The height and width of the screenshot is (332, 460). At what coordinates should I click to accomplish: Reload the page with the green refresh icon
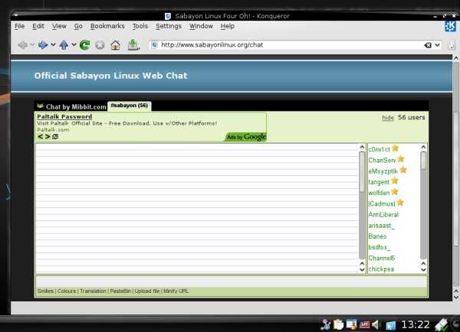[85, 45]
